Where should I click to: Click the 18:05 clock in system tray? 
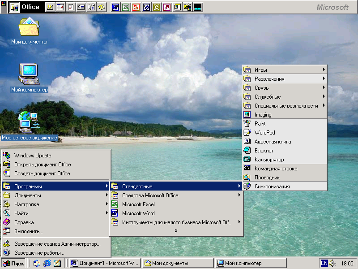tap(347, 264)
